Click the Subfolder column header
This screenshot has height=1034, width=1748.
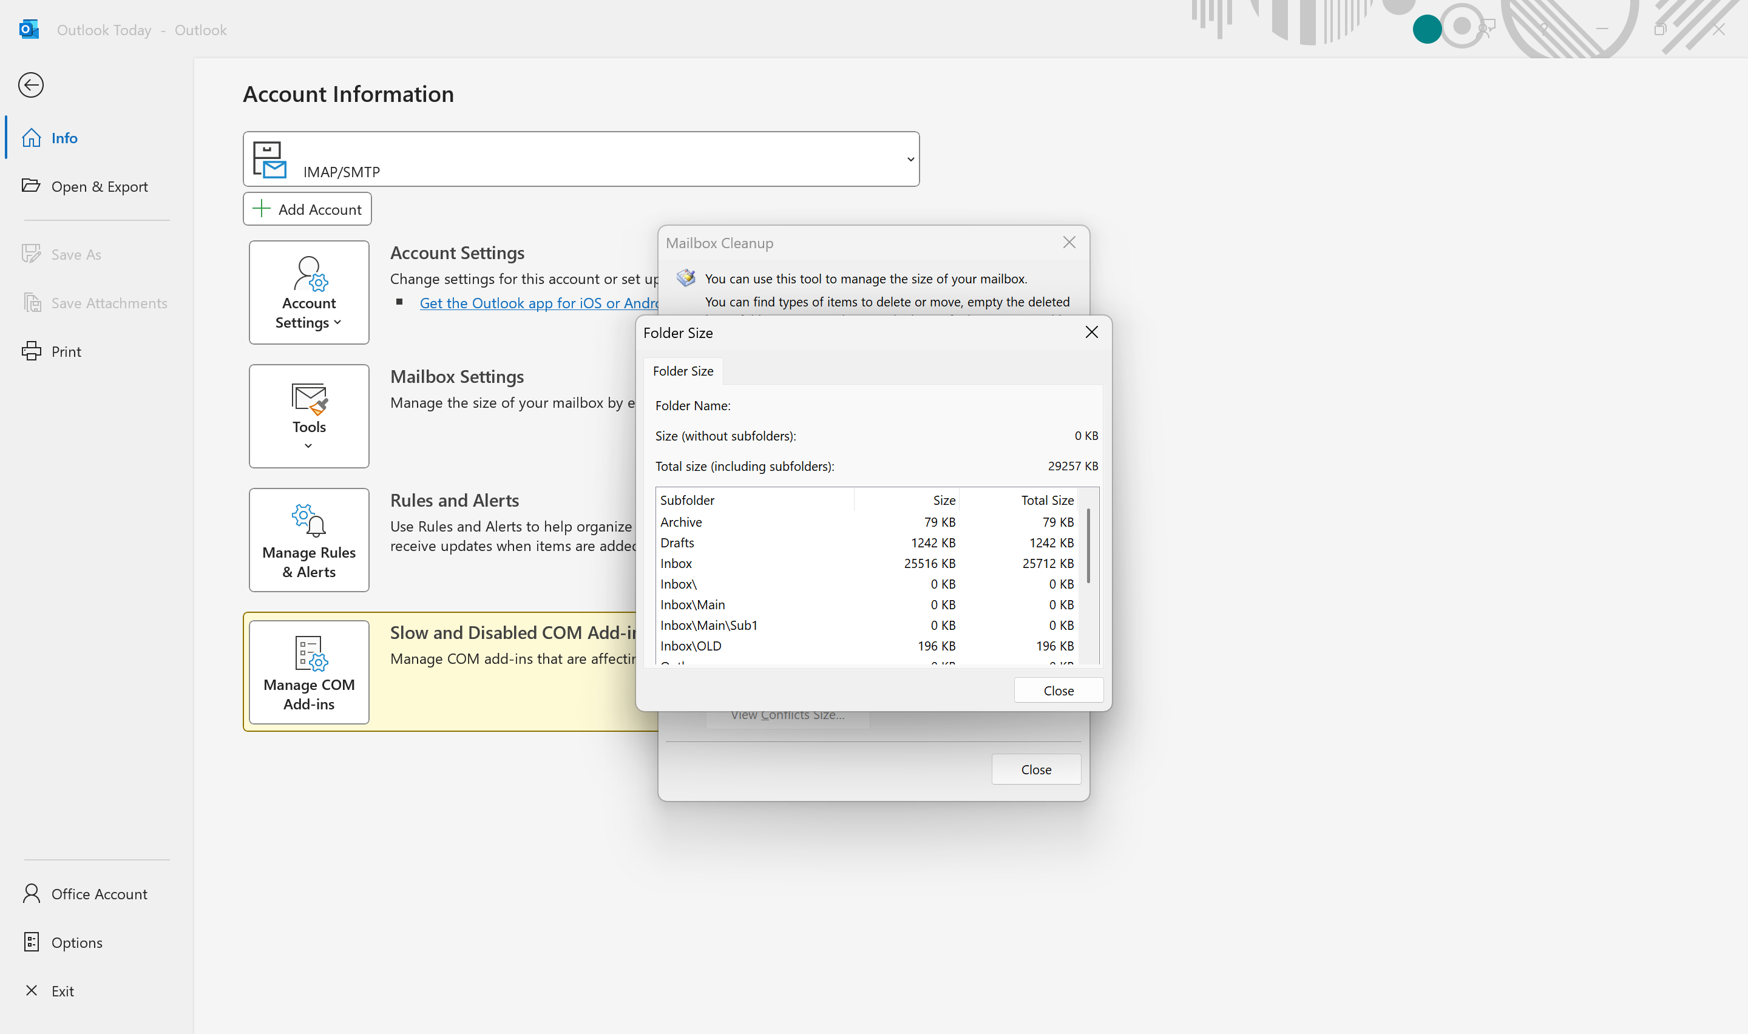coord(755,500)
